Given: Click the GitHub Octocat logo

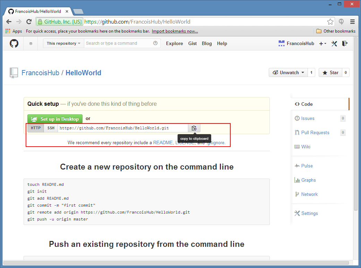Looking at the screenshot, I should pyautogui.click(x=14, y=43).
